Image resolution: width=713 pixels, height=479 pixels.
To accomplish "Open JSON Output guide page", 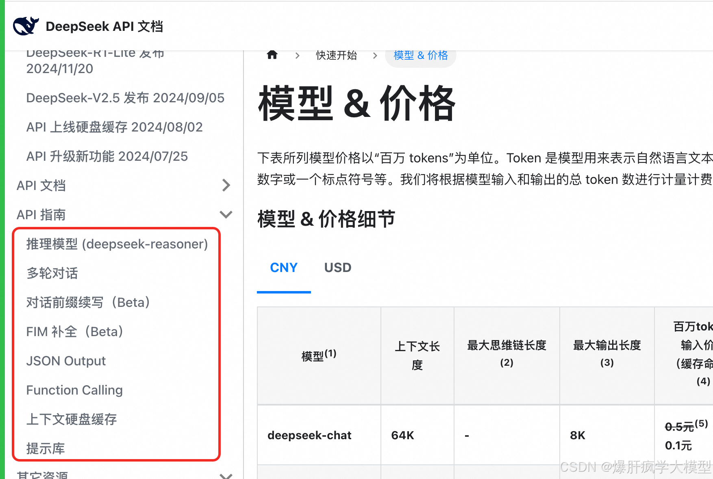I will [x=66, y=361].
